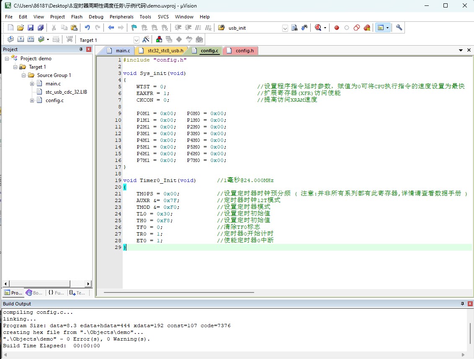Click the indent selection icon
The width and height of the screenshot is (474, 359).
click(x=178, y=28)
